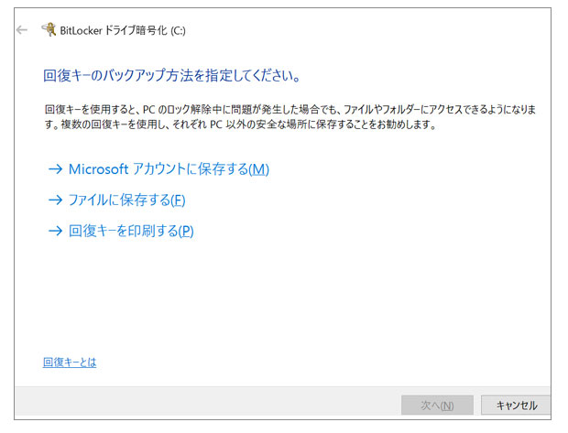
Task: Click the arrow beside Microsoft アカウントに保存する
Action: point(55,169)
